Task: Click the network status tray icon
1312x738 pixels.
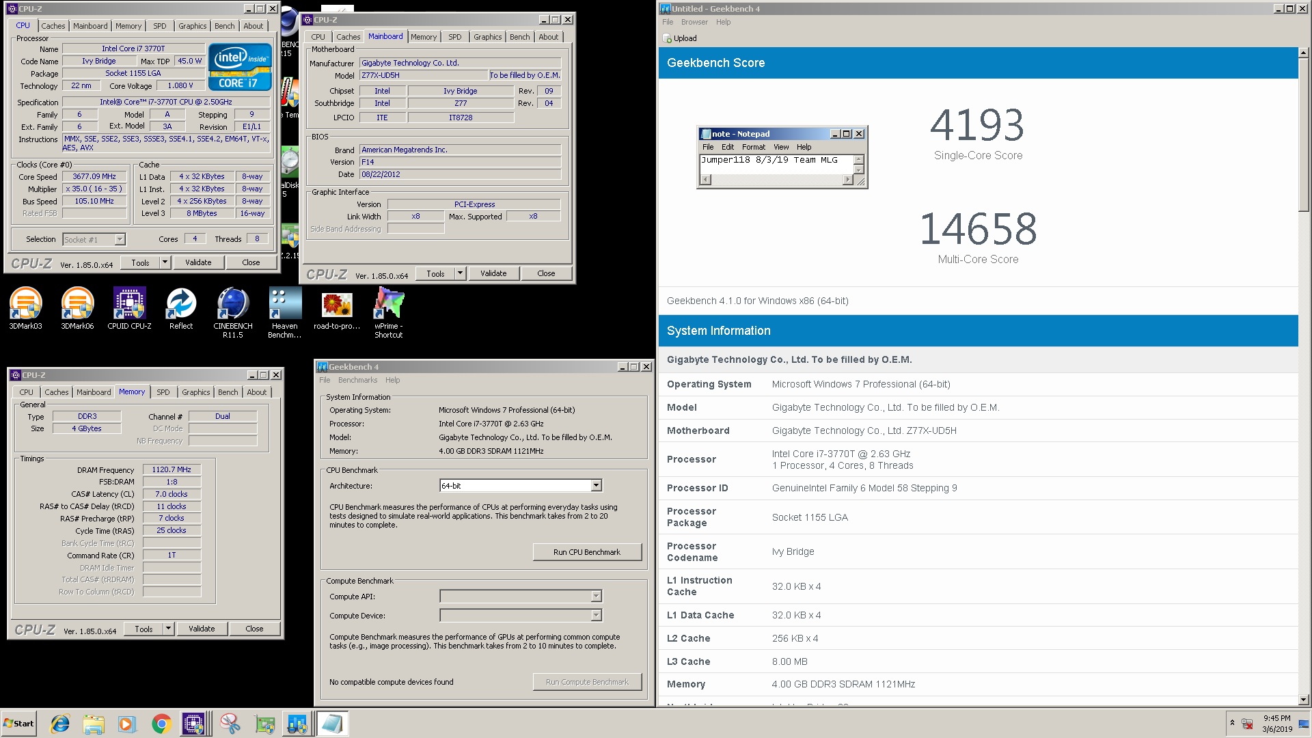Action: point(1247,724)
